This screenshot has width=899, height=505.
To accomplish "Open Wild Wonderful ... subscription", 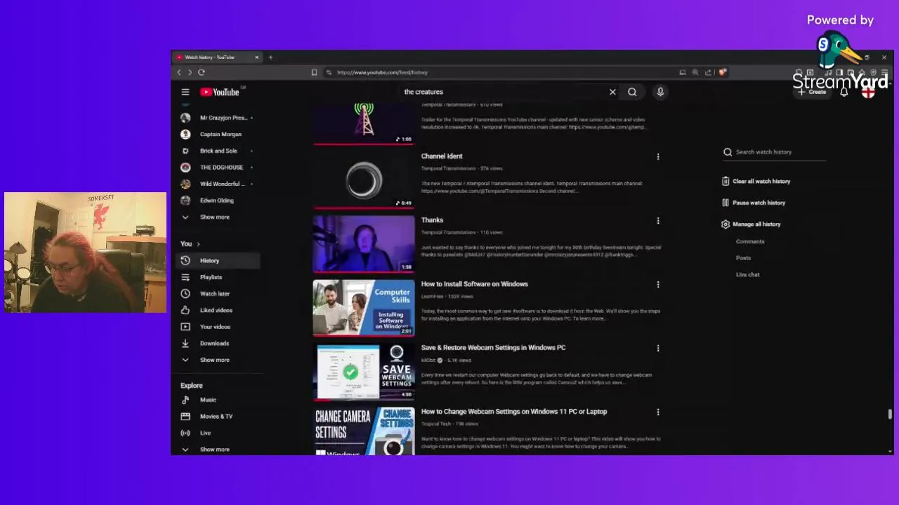I will tap(217, 184).
